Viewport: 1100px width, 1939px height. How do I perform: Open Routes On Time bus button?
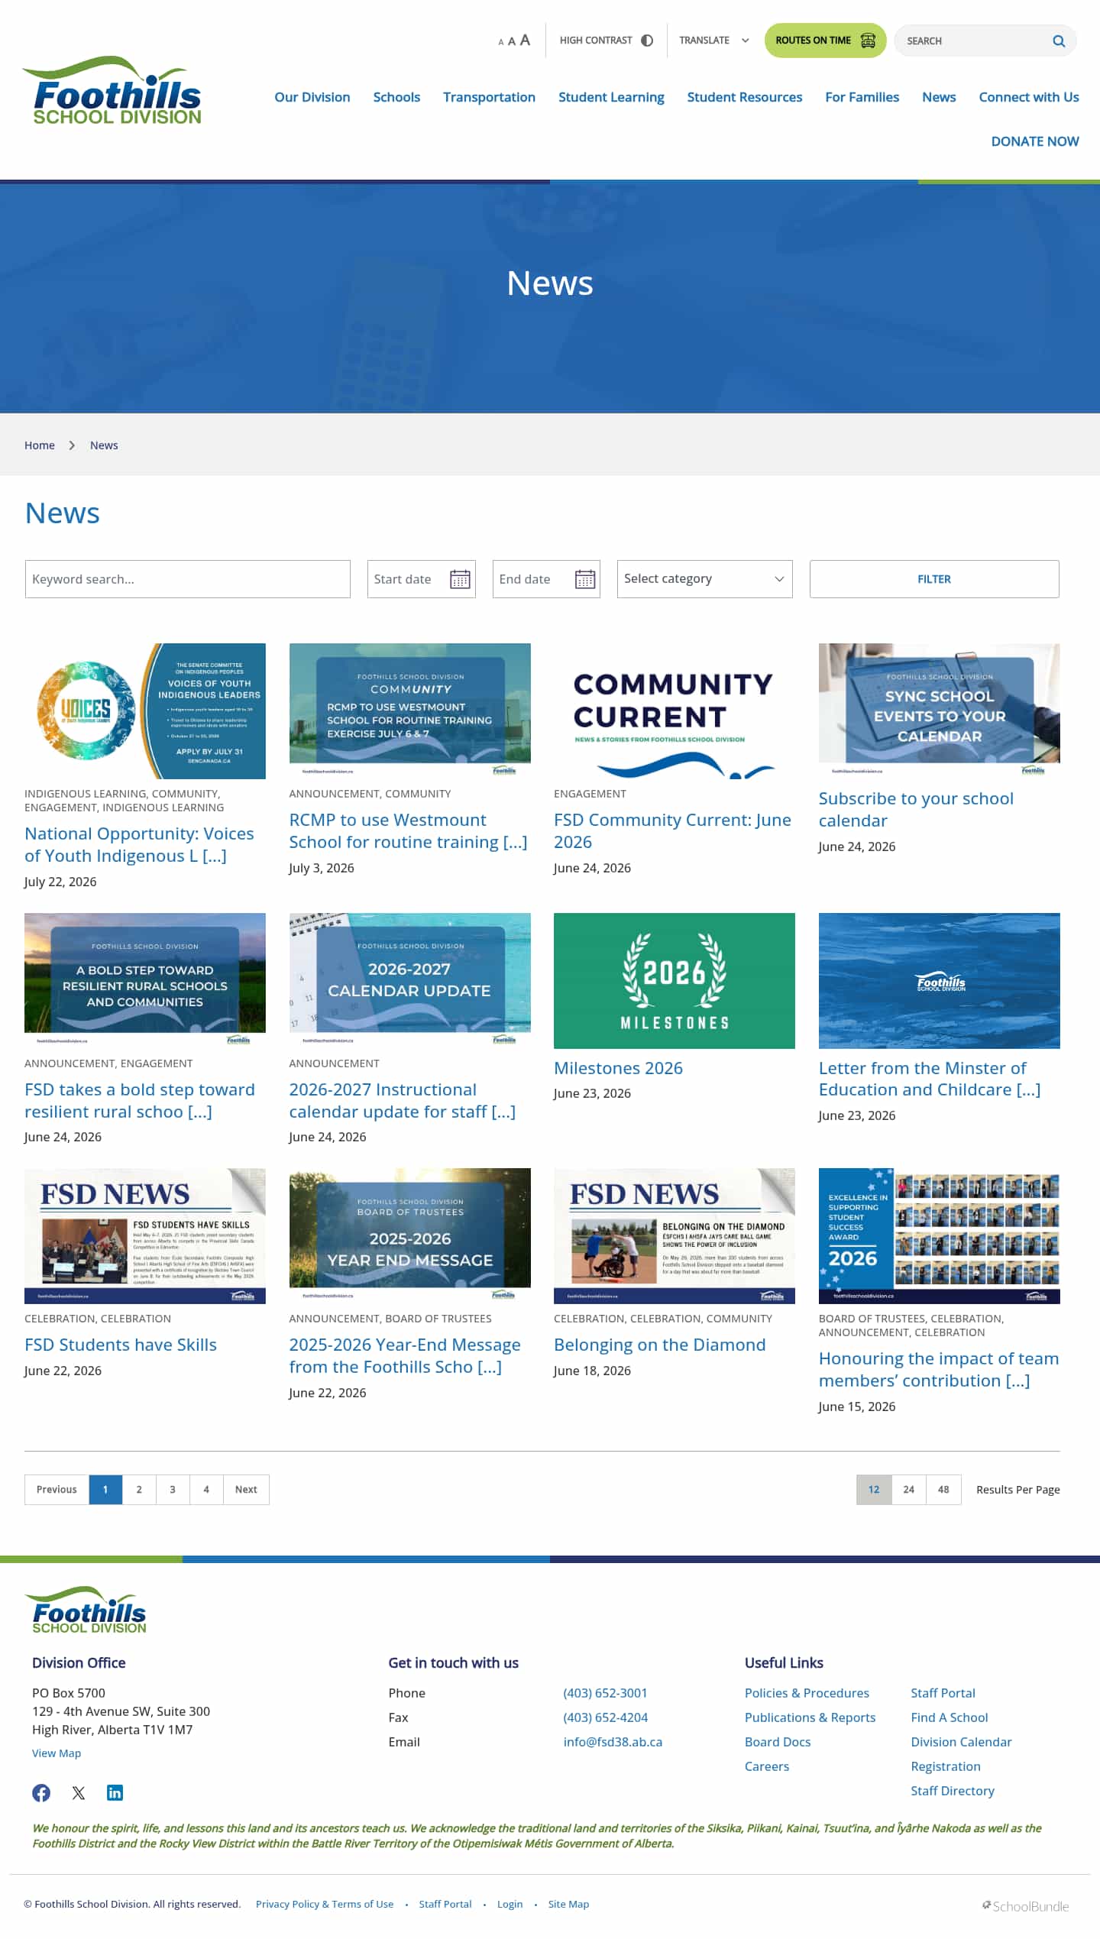825,40
